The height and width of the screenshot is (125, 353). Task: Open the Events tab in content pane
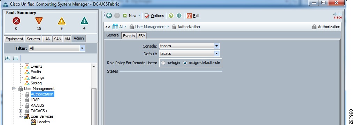click(129, 36)
